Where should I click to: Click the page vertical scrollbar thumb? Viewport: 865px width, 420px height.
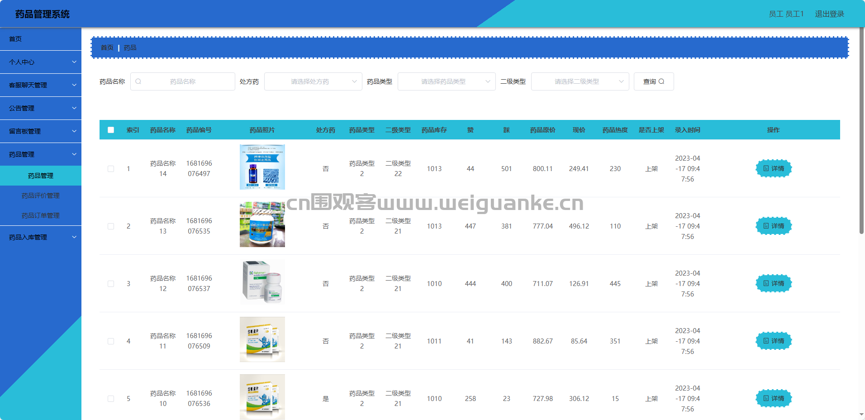(x=861, y=130)
